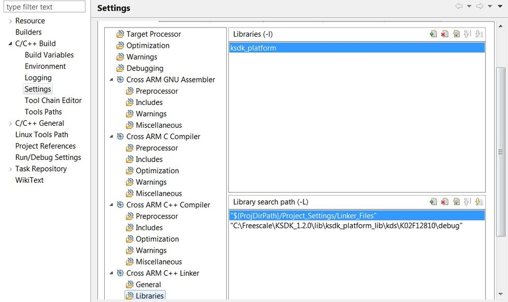
Task: Expand the Task Repository category
Action: [10, 169]
